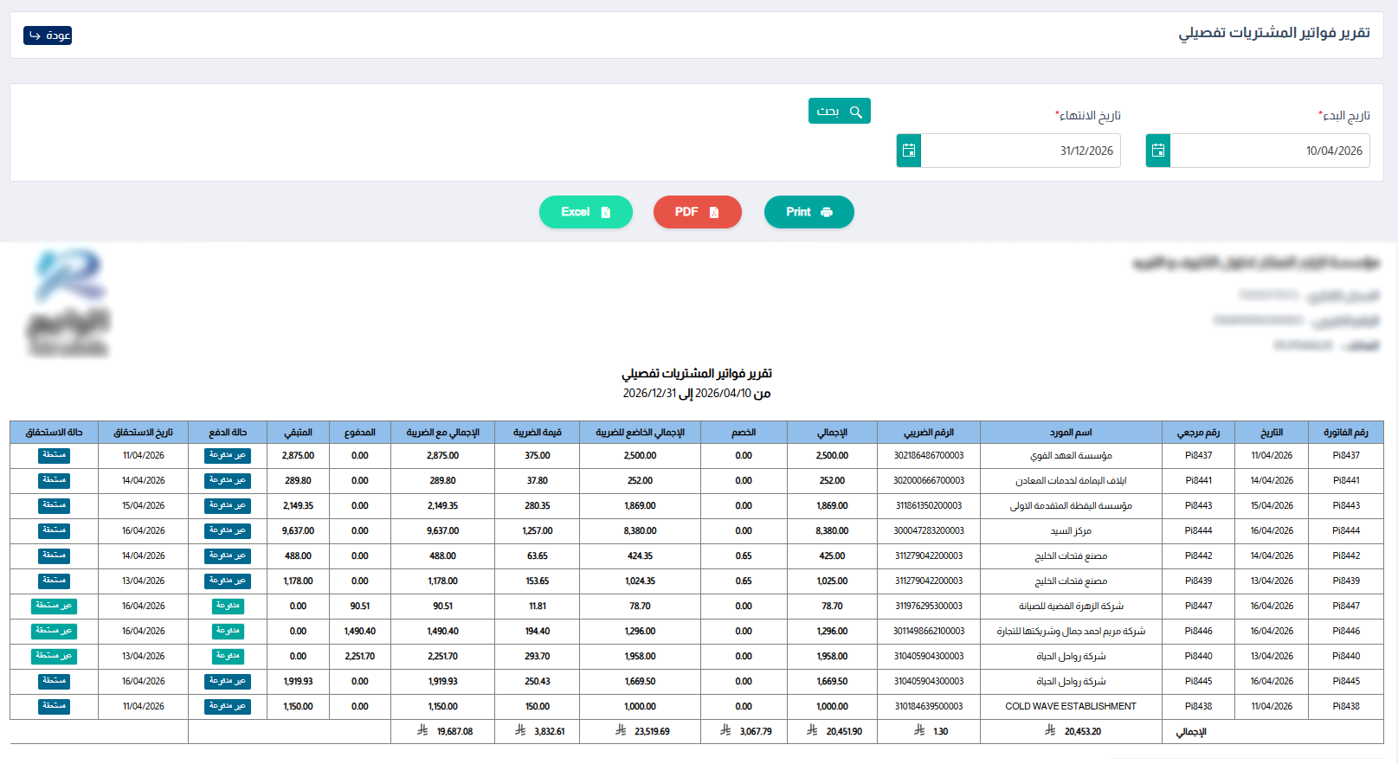1398x764 pixels.
Task: Click the not-due badge for Pi8446
Action: pyautogui.click(x=55, y=631)
